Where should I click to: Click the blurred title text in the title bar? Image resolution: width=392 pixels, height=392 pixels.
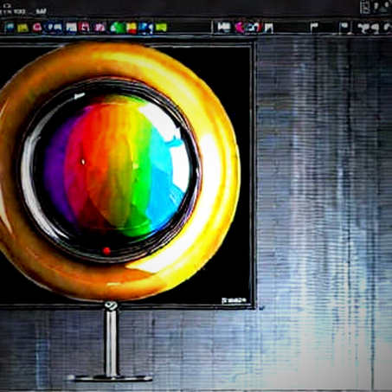point(23,12)
